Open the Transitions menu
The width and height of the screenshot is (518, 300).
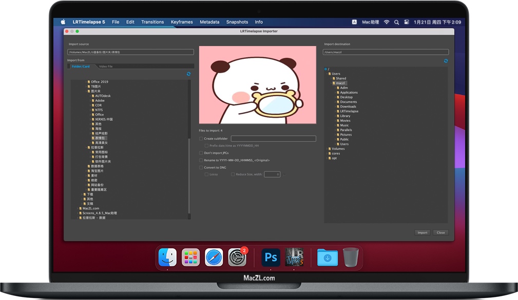click(152, 22)
